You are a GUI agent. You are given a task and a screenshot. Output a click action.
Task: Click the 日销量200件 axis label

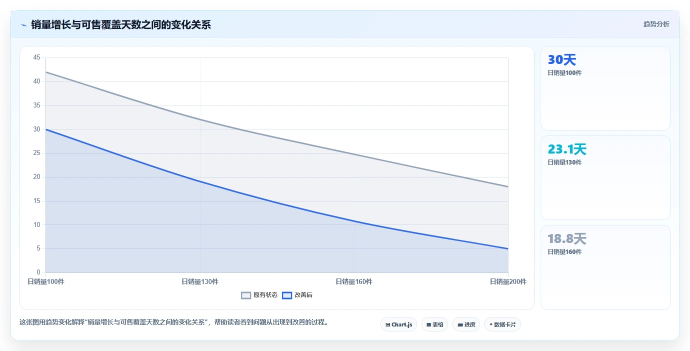click(x=508, y=281)
